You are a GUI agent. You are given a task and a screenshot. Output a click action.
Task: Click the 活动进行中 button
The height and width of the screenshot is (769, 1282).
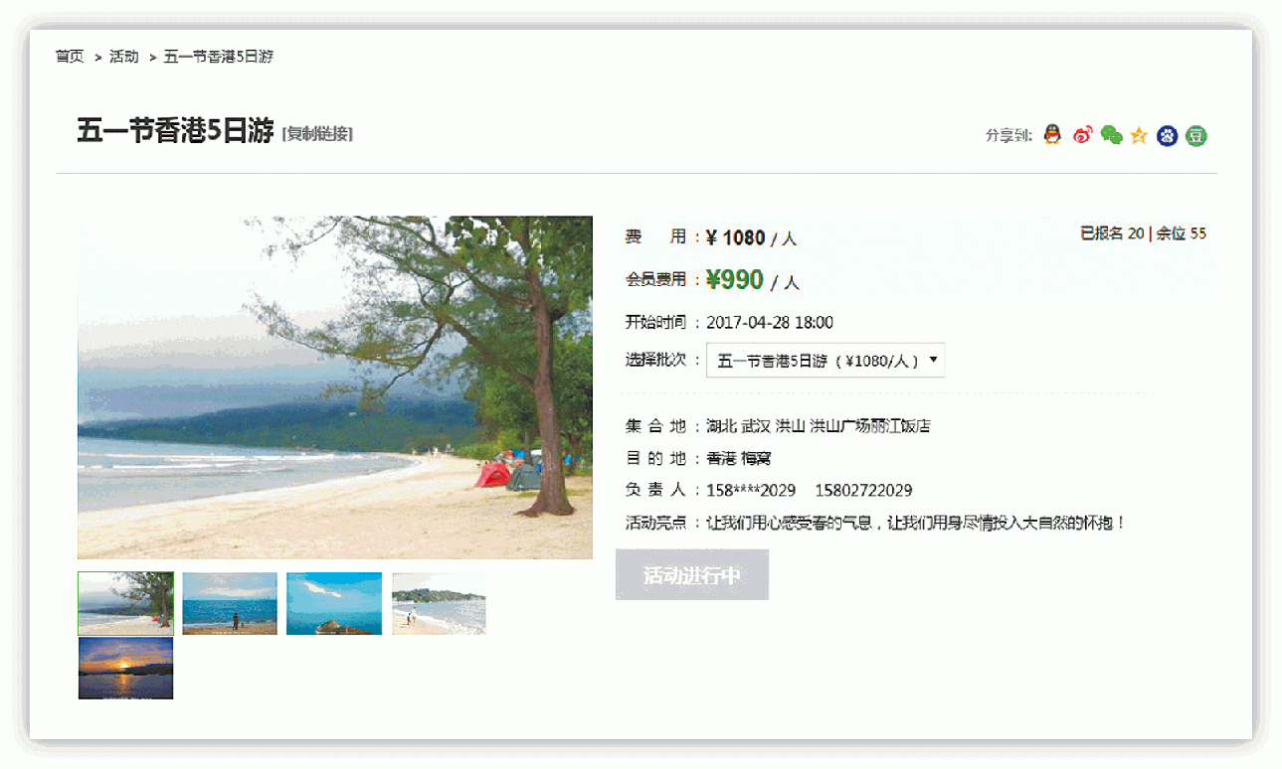coord(692,575)
